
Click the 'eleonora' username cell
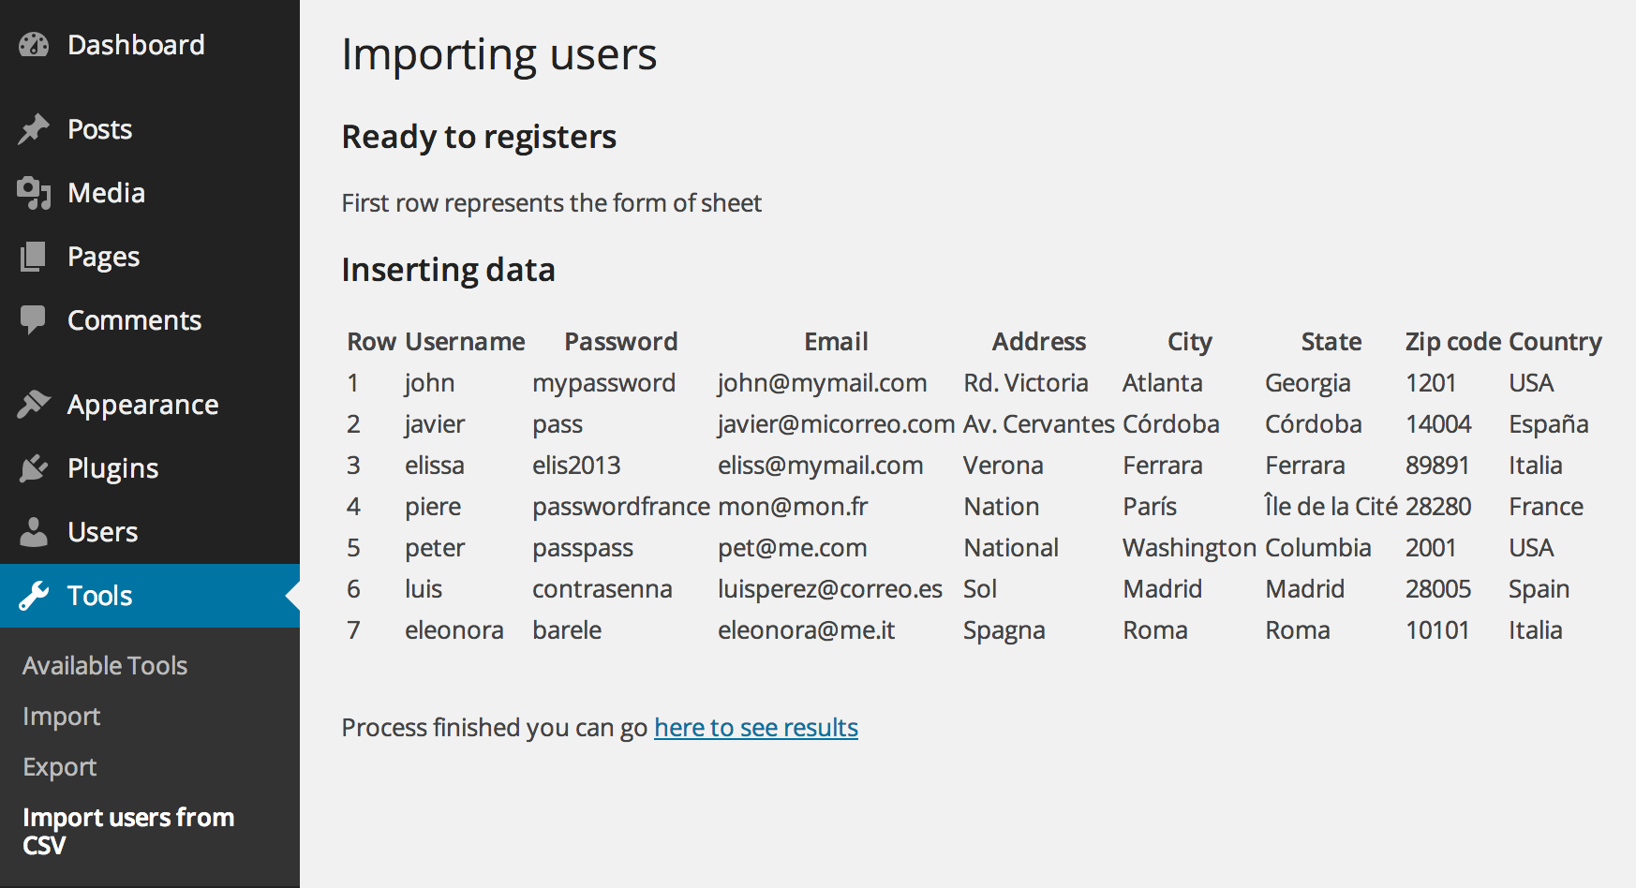tap(454, 630)
